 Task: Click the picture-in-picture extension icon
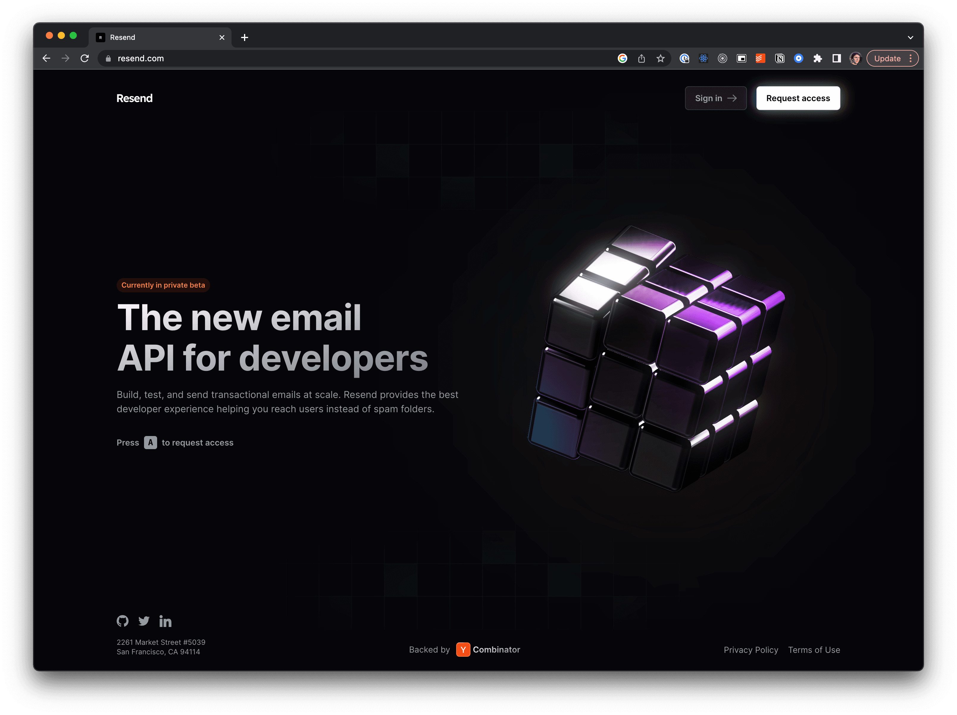point(742,58)
